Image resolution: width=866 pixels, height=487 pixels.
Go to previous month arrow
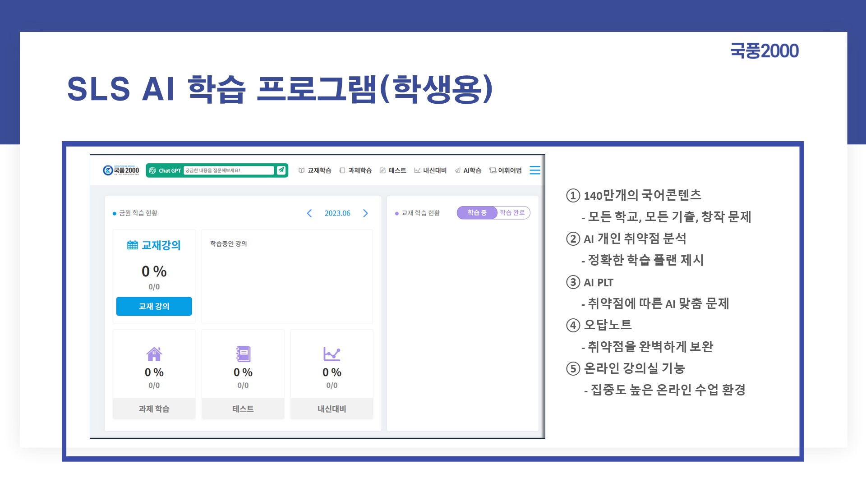click(309, 213)
